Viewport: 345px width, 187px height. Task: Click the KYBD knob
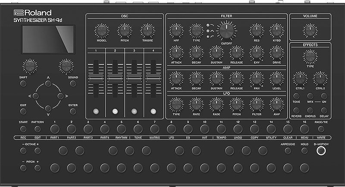[x=277, y=31]
